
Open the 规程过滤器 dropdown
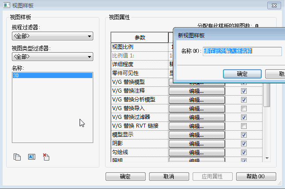tap(52, 36)
